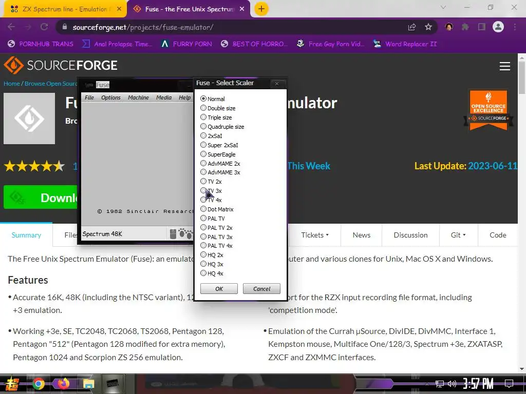Open the Discussion tab
Viewport: 526px width, 394px height.
tap(410, 235)
